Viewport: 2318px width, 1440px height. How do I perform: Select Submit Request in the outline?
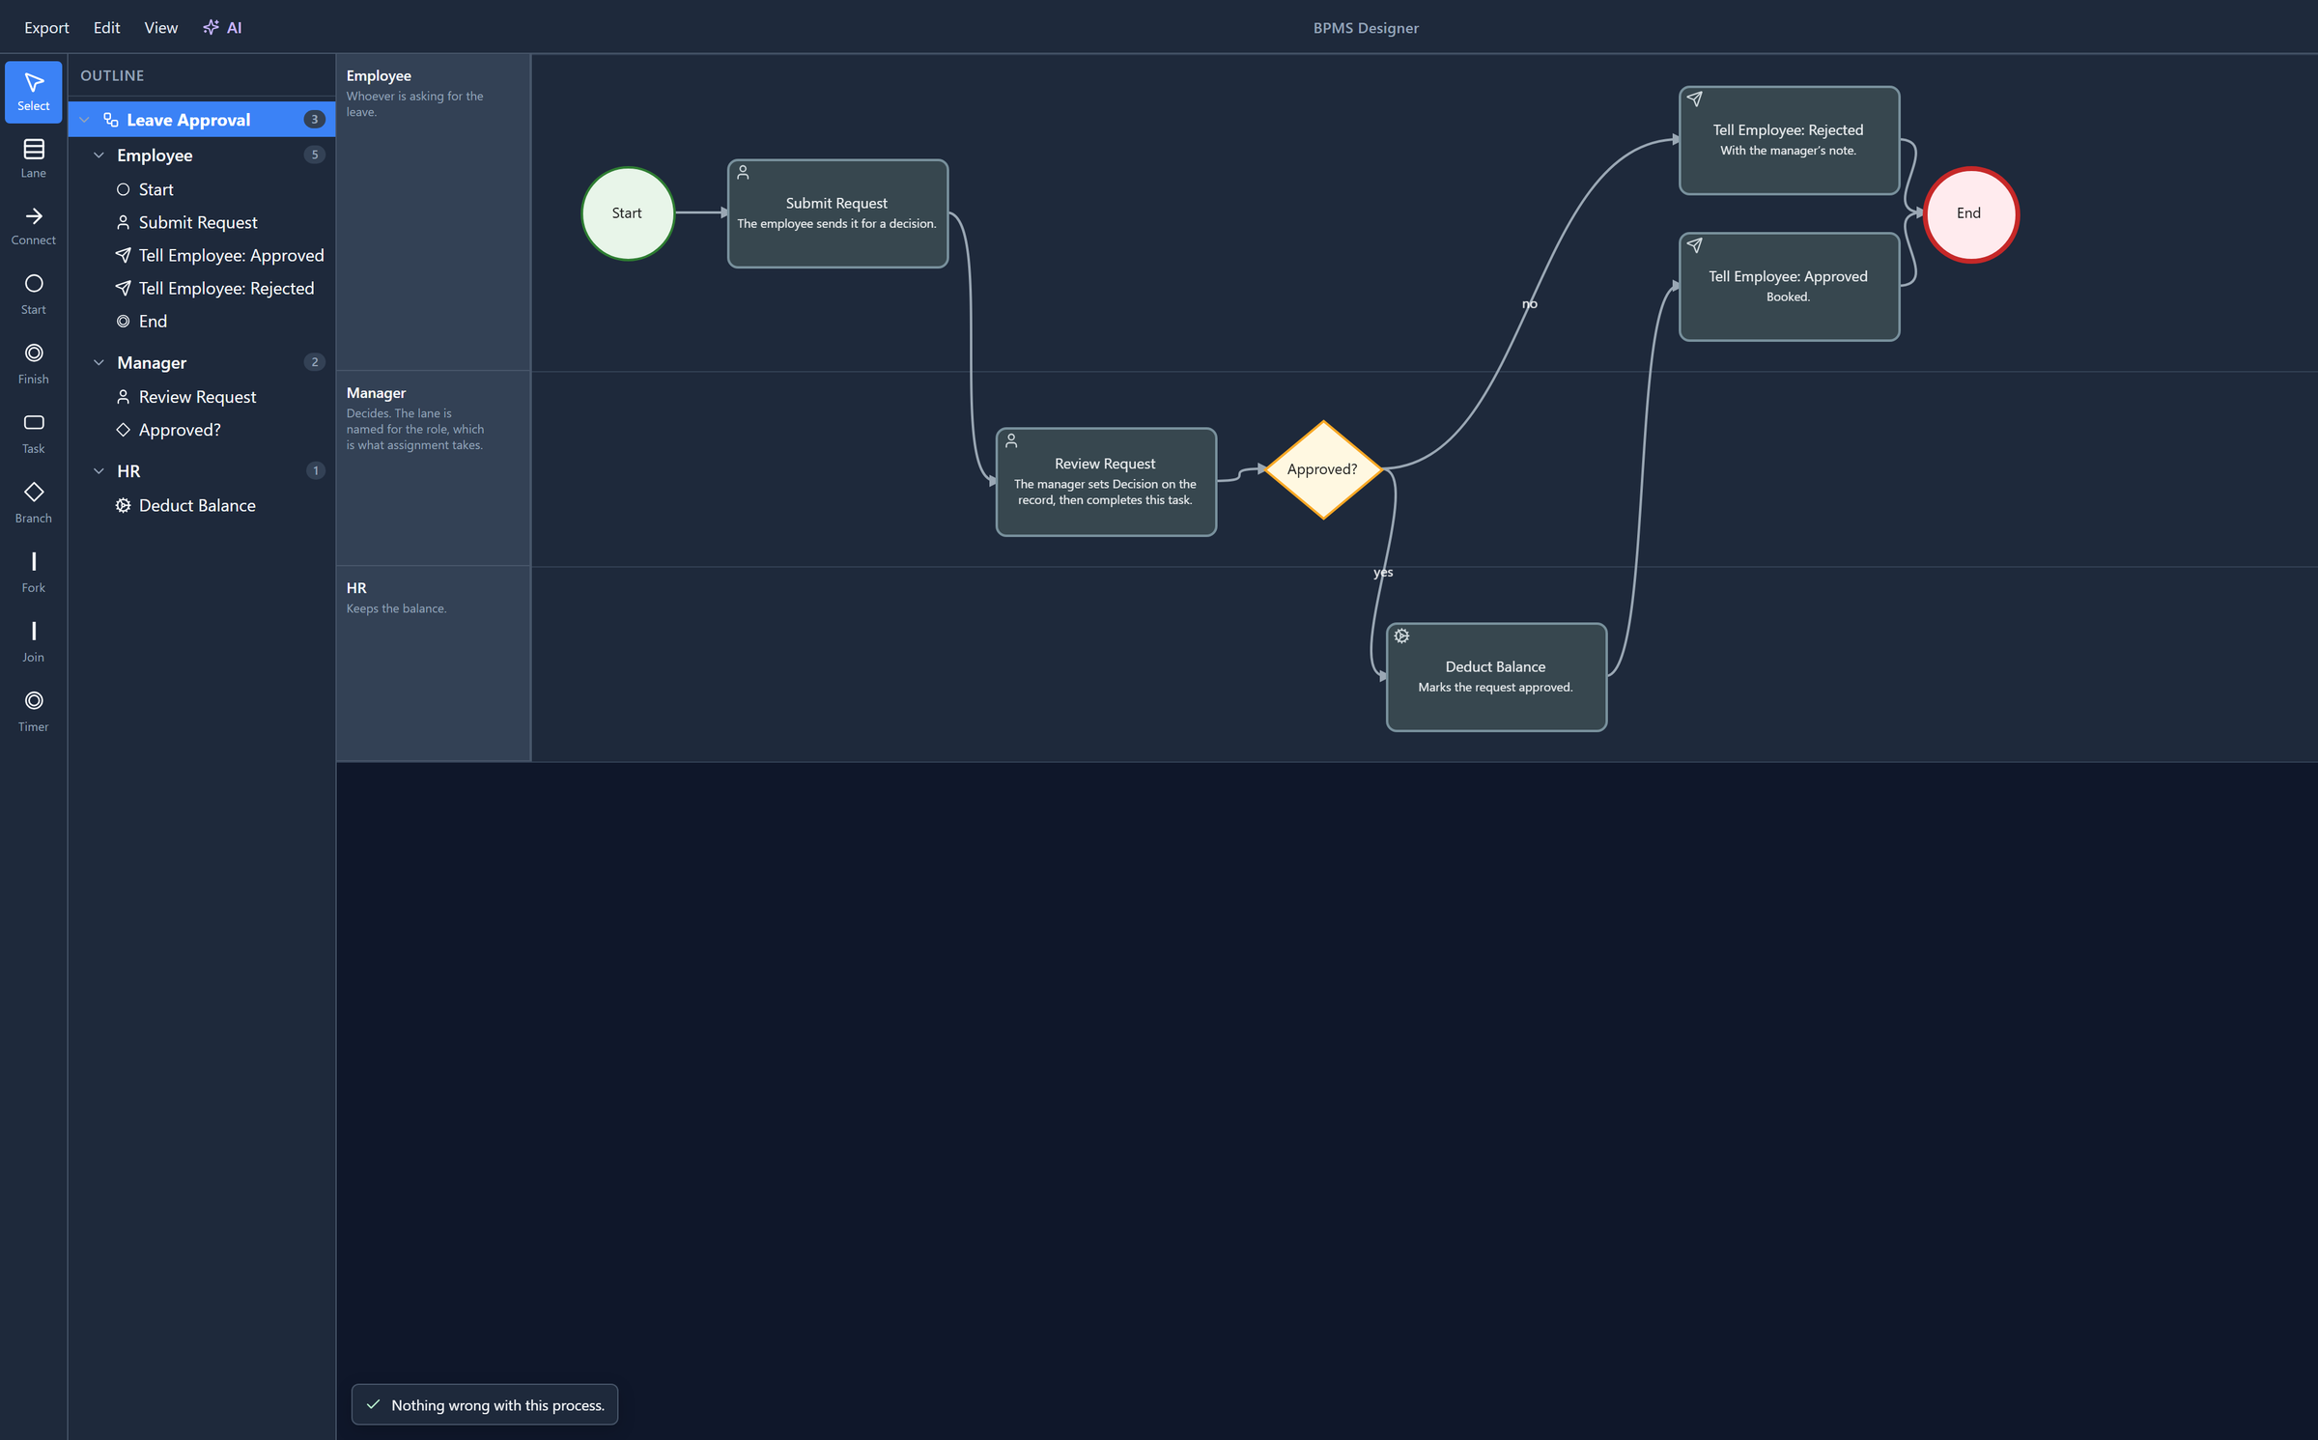(202, 222)
